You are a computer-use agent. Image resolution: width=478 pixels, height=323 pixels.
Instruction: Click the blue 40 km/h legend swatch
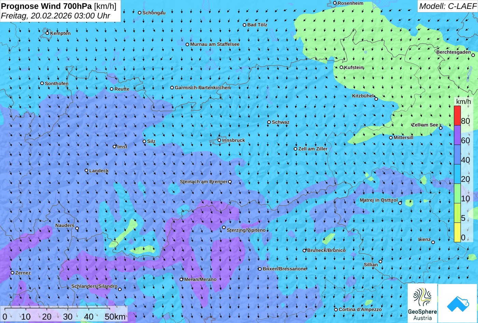click(x=457, y=154)
